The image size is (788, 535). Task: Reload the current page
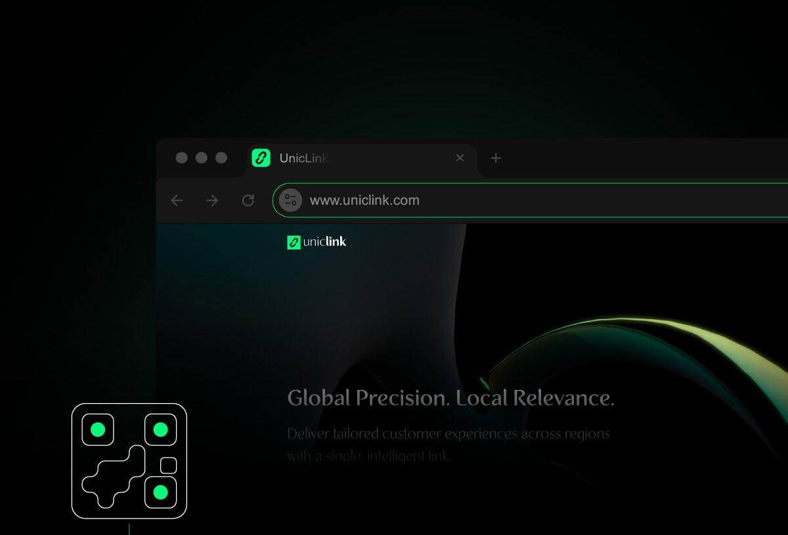[248, 200]
